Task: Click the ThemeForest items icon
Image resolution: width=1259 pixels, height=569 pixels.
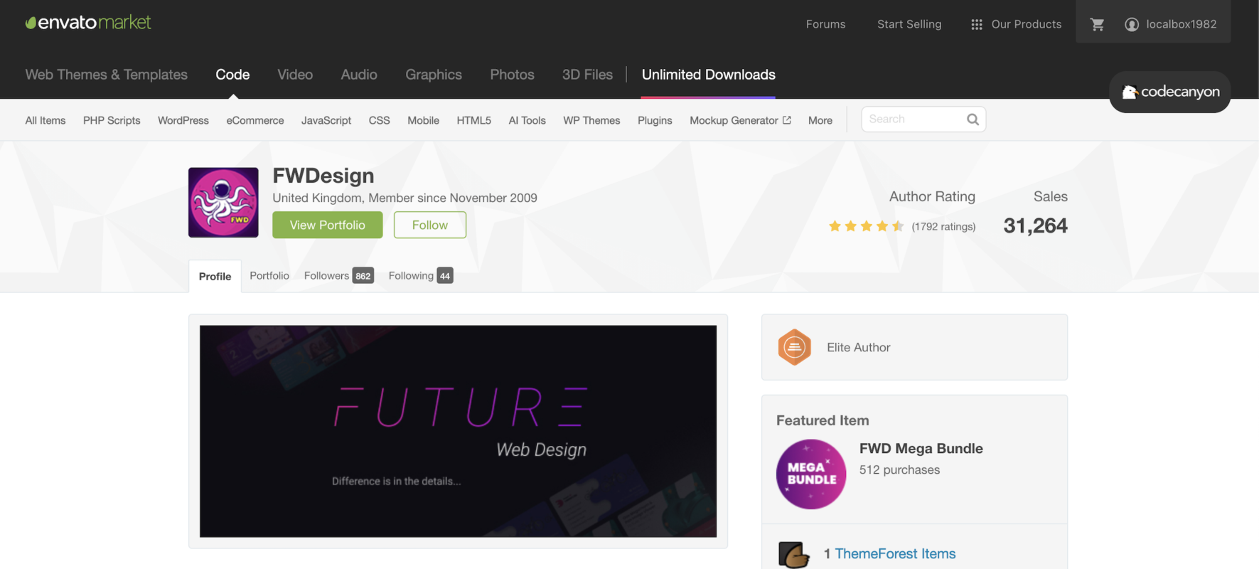Action: (794, 554)
